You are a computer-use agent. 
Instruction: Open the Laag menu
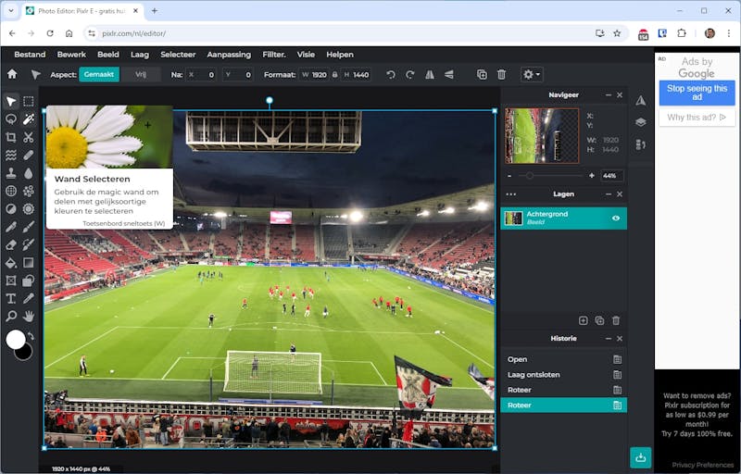click(139, 55)
